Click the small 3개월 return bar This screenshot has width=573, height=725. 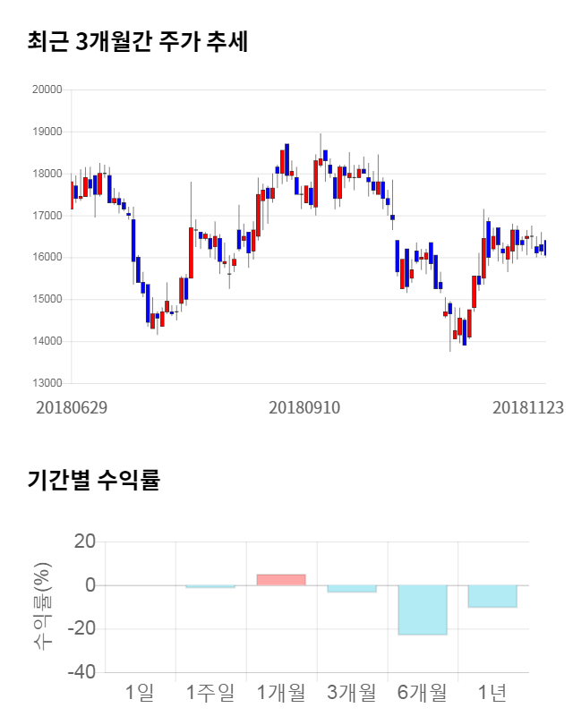tap(351, 589)
